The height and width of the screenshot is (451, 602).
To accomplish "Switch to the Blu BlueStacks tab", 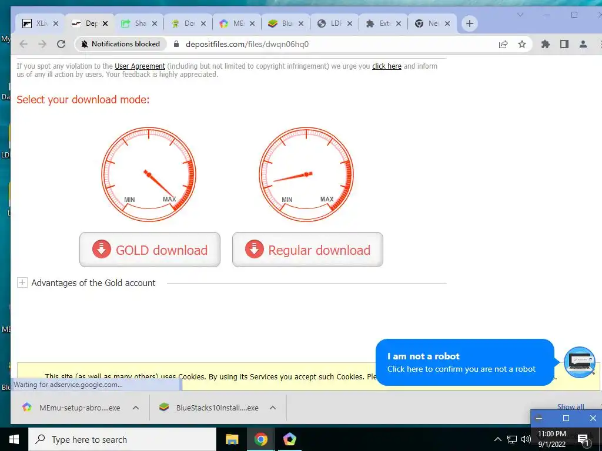I will pos(281,23).
